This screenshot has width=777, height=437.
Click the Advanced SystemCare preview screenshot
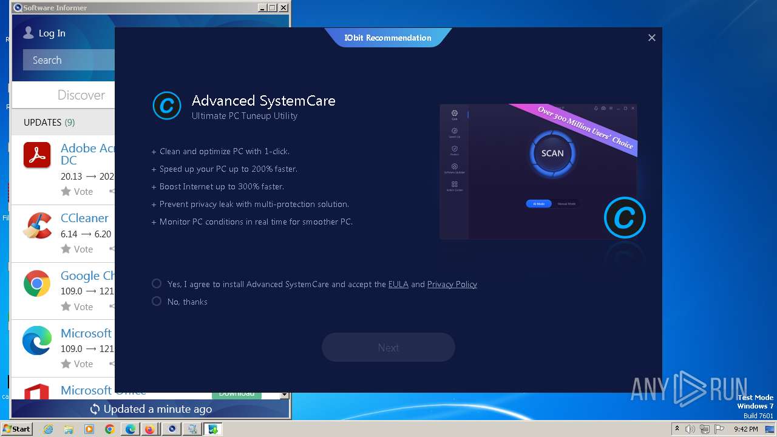point(538,171)
